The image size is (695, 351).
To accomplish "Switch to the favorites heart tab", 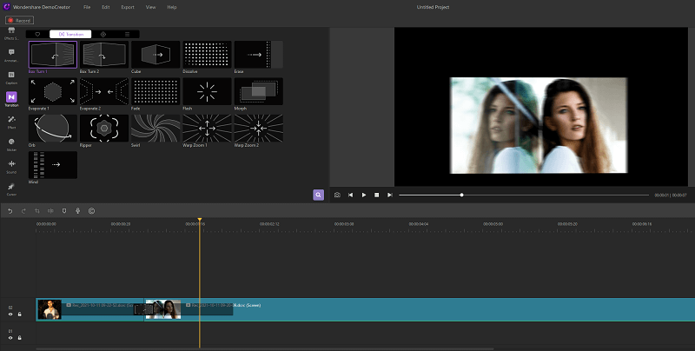I will click(37, 34).
